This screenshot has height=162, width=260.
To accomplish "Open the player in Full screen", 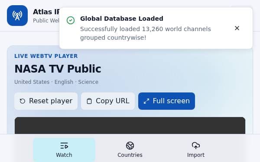I will click(x=166, y=101).
